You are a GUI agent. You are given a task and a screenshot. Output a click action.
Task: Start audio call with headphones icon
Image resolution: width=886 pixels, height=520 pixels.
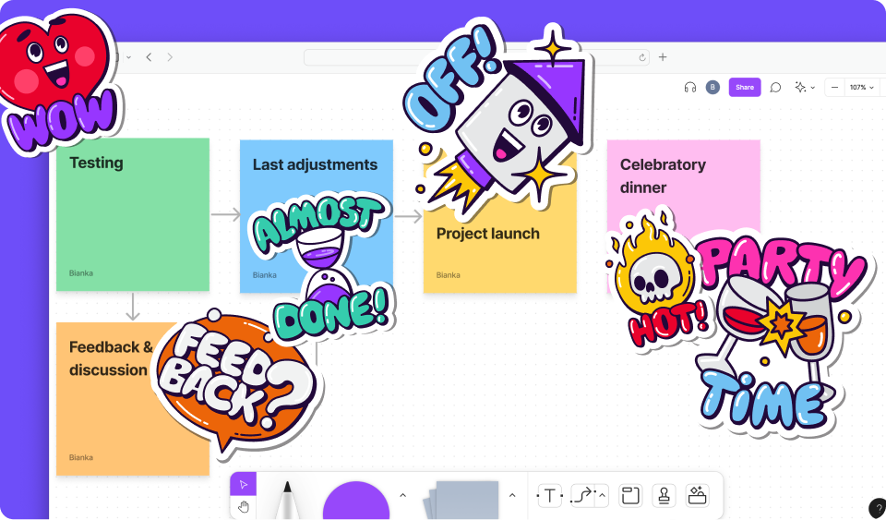pos(689,88)
